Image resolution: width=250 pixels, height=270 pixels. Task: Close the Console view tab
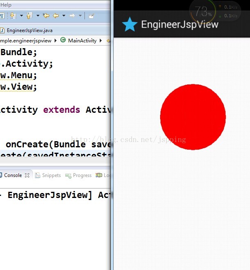tap(27, 175)
